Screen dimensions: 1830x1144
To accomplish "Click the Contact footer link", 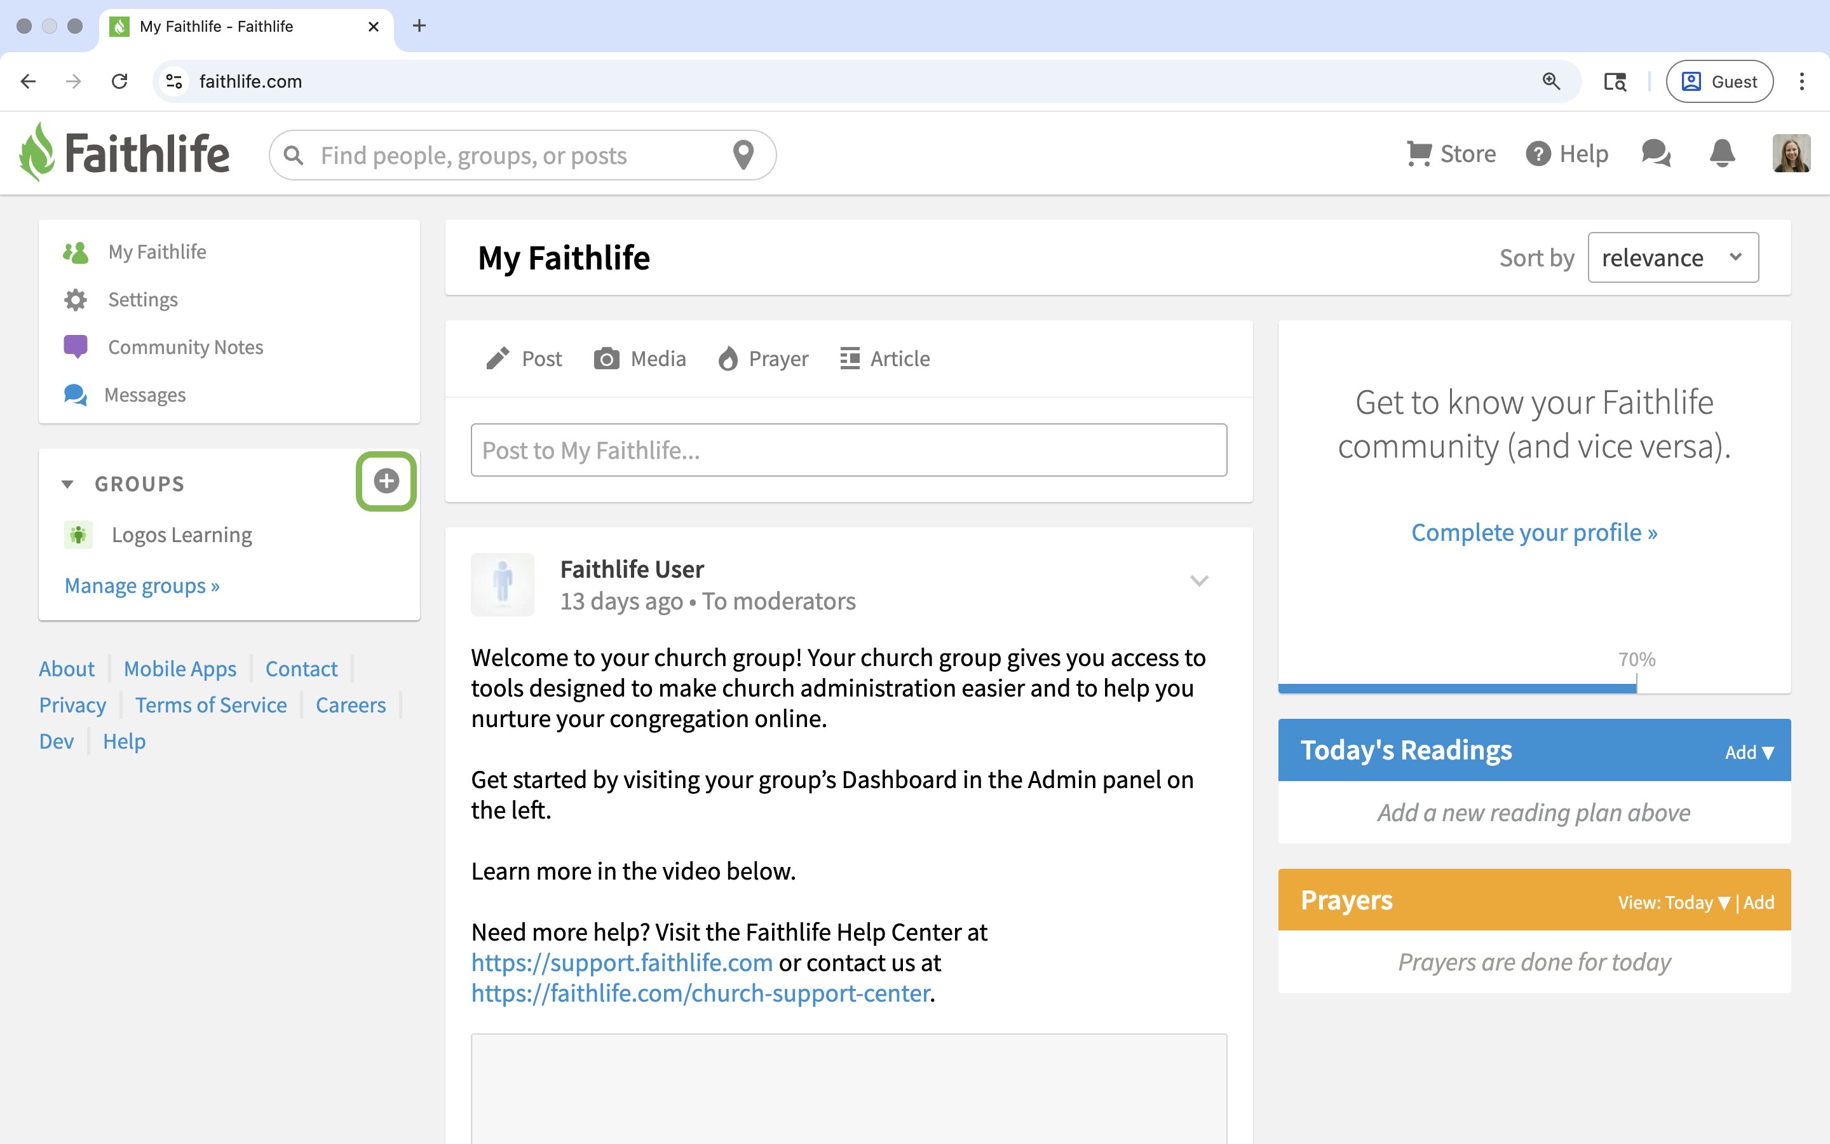I will click(301, 669).
